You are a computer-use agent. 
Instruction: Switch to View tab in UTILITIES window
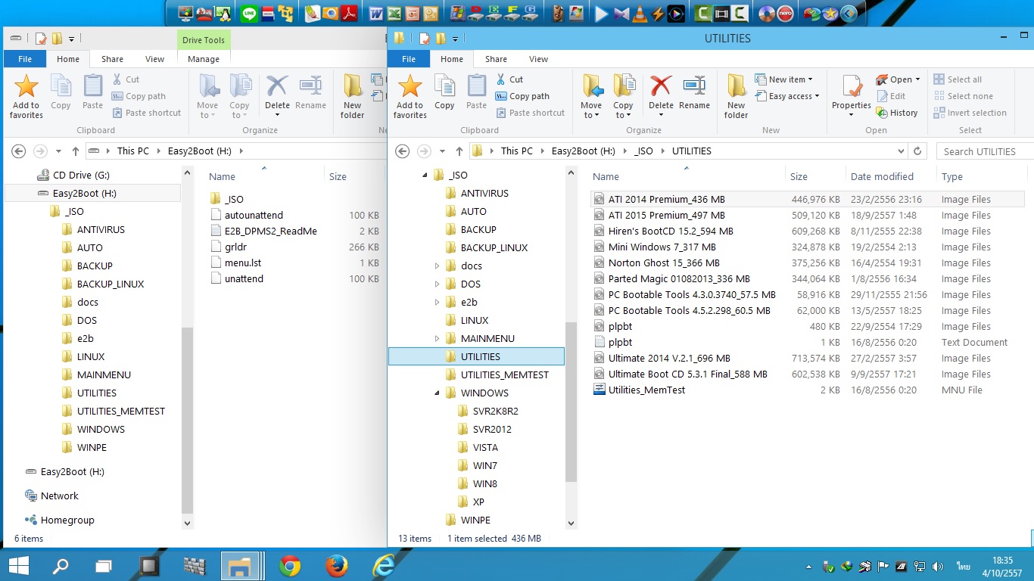click(x=539, y=59)
